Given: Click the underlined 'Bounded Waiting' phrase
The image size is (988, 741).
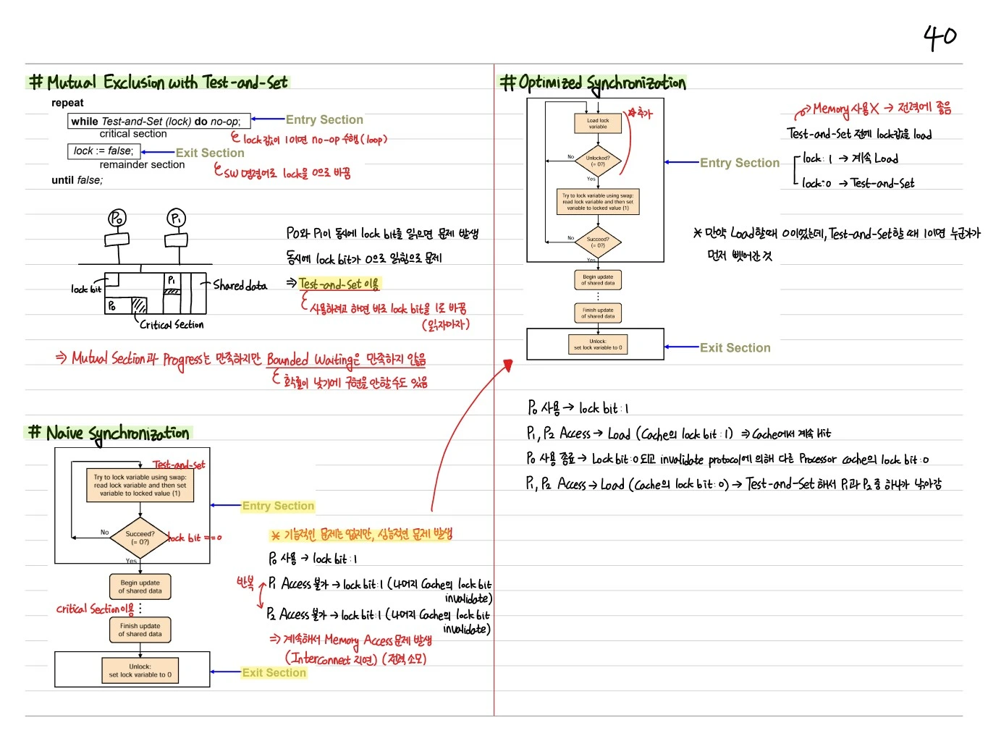Looking at the screenshot, I should tap(308, 360).
